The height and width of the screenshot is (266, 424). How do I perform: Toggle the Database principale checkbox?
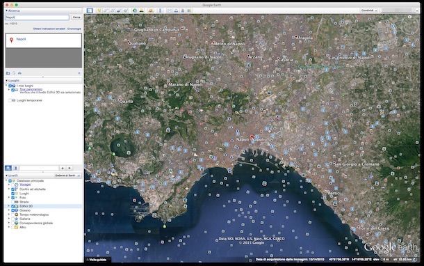pyautogui.click(x=10, y=180)
